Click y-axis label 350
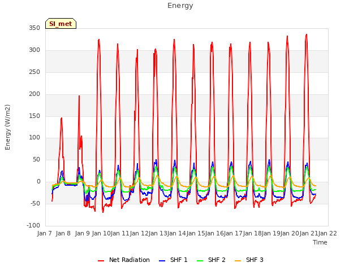 [35, 28]
